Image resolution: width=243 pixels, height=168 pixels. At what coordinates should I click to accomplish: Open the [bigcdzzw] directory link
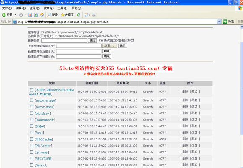43,113
